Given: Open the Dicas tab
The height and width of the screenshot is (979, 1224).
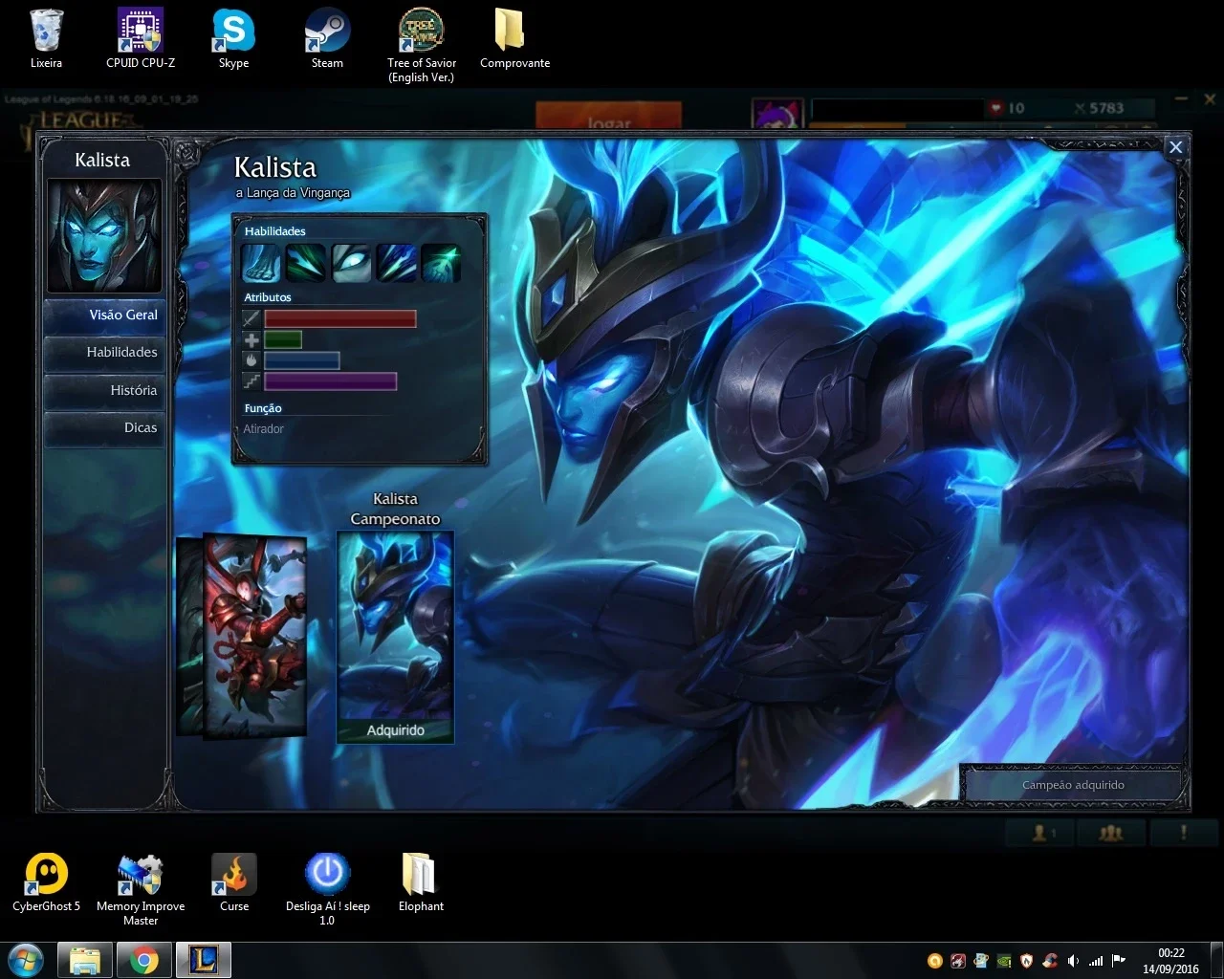Looking at the screenshot, I should pyautogui.click(x=105, y=428).
